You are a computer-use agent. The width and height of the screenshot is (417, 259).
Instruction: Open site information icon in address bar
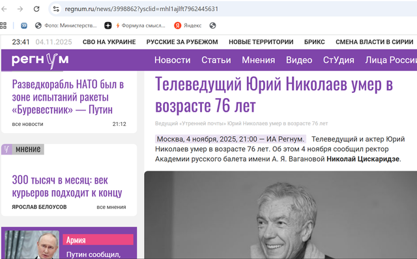tap(56, 9)
